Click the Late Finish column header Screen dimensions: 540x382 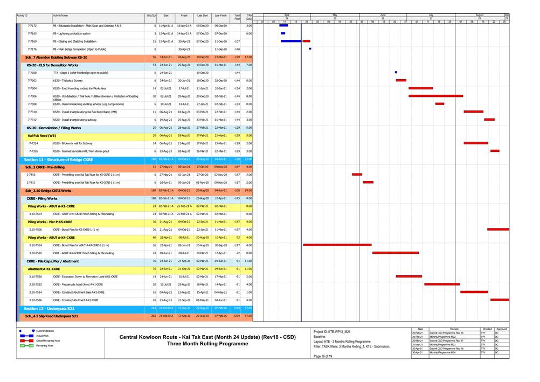pos(220,17)
